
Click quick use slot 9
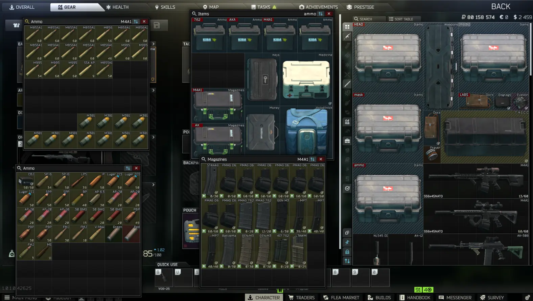(x=361, y=278)
